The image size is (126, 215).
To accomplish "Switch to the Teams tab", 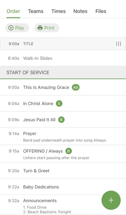I will coord(36,11).
